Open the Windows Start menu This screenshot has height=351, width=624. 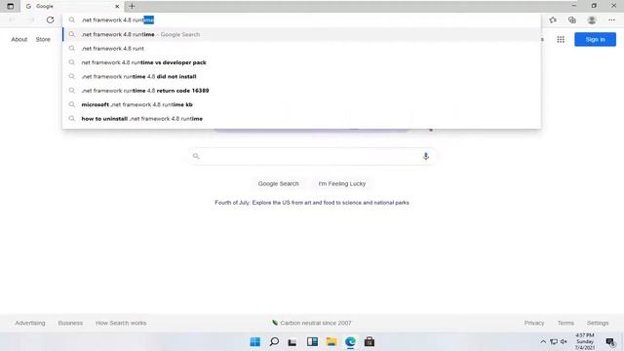pyautogui.click(x=255, y=342)
